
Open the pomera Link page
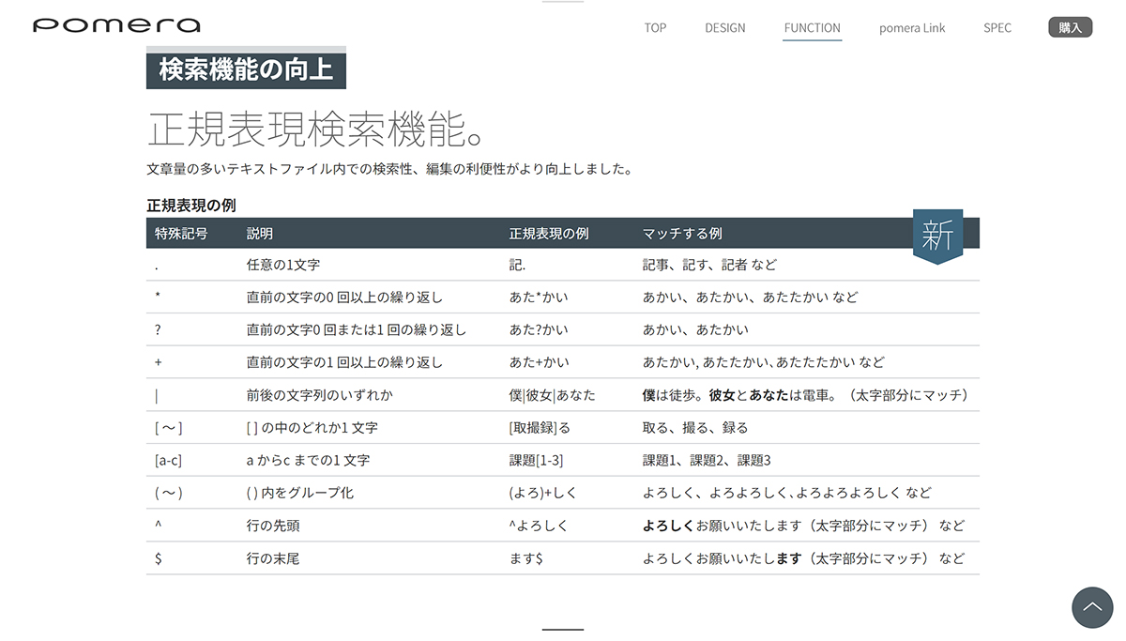(x=912, y=28)
